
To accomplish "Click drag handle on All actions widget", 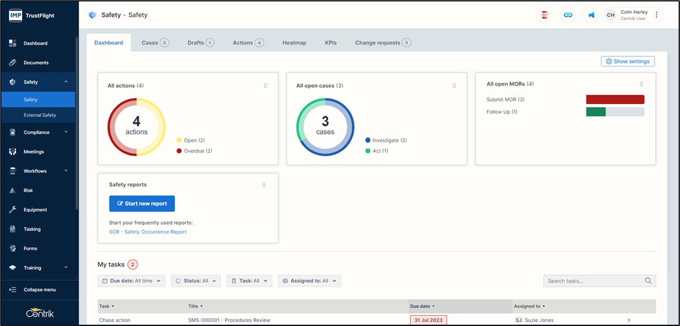I will click(266, 85).
